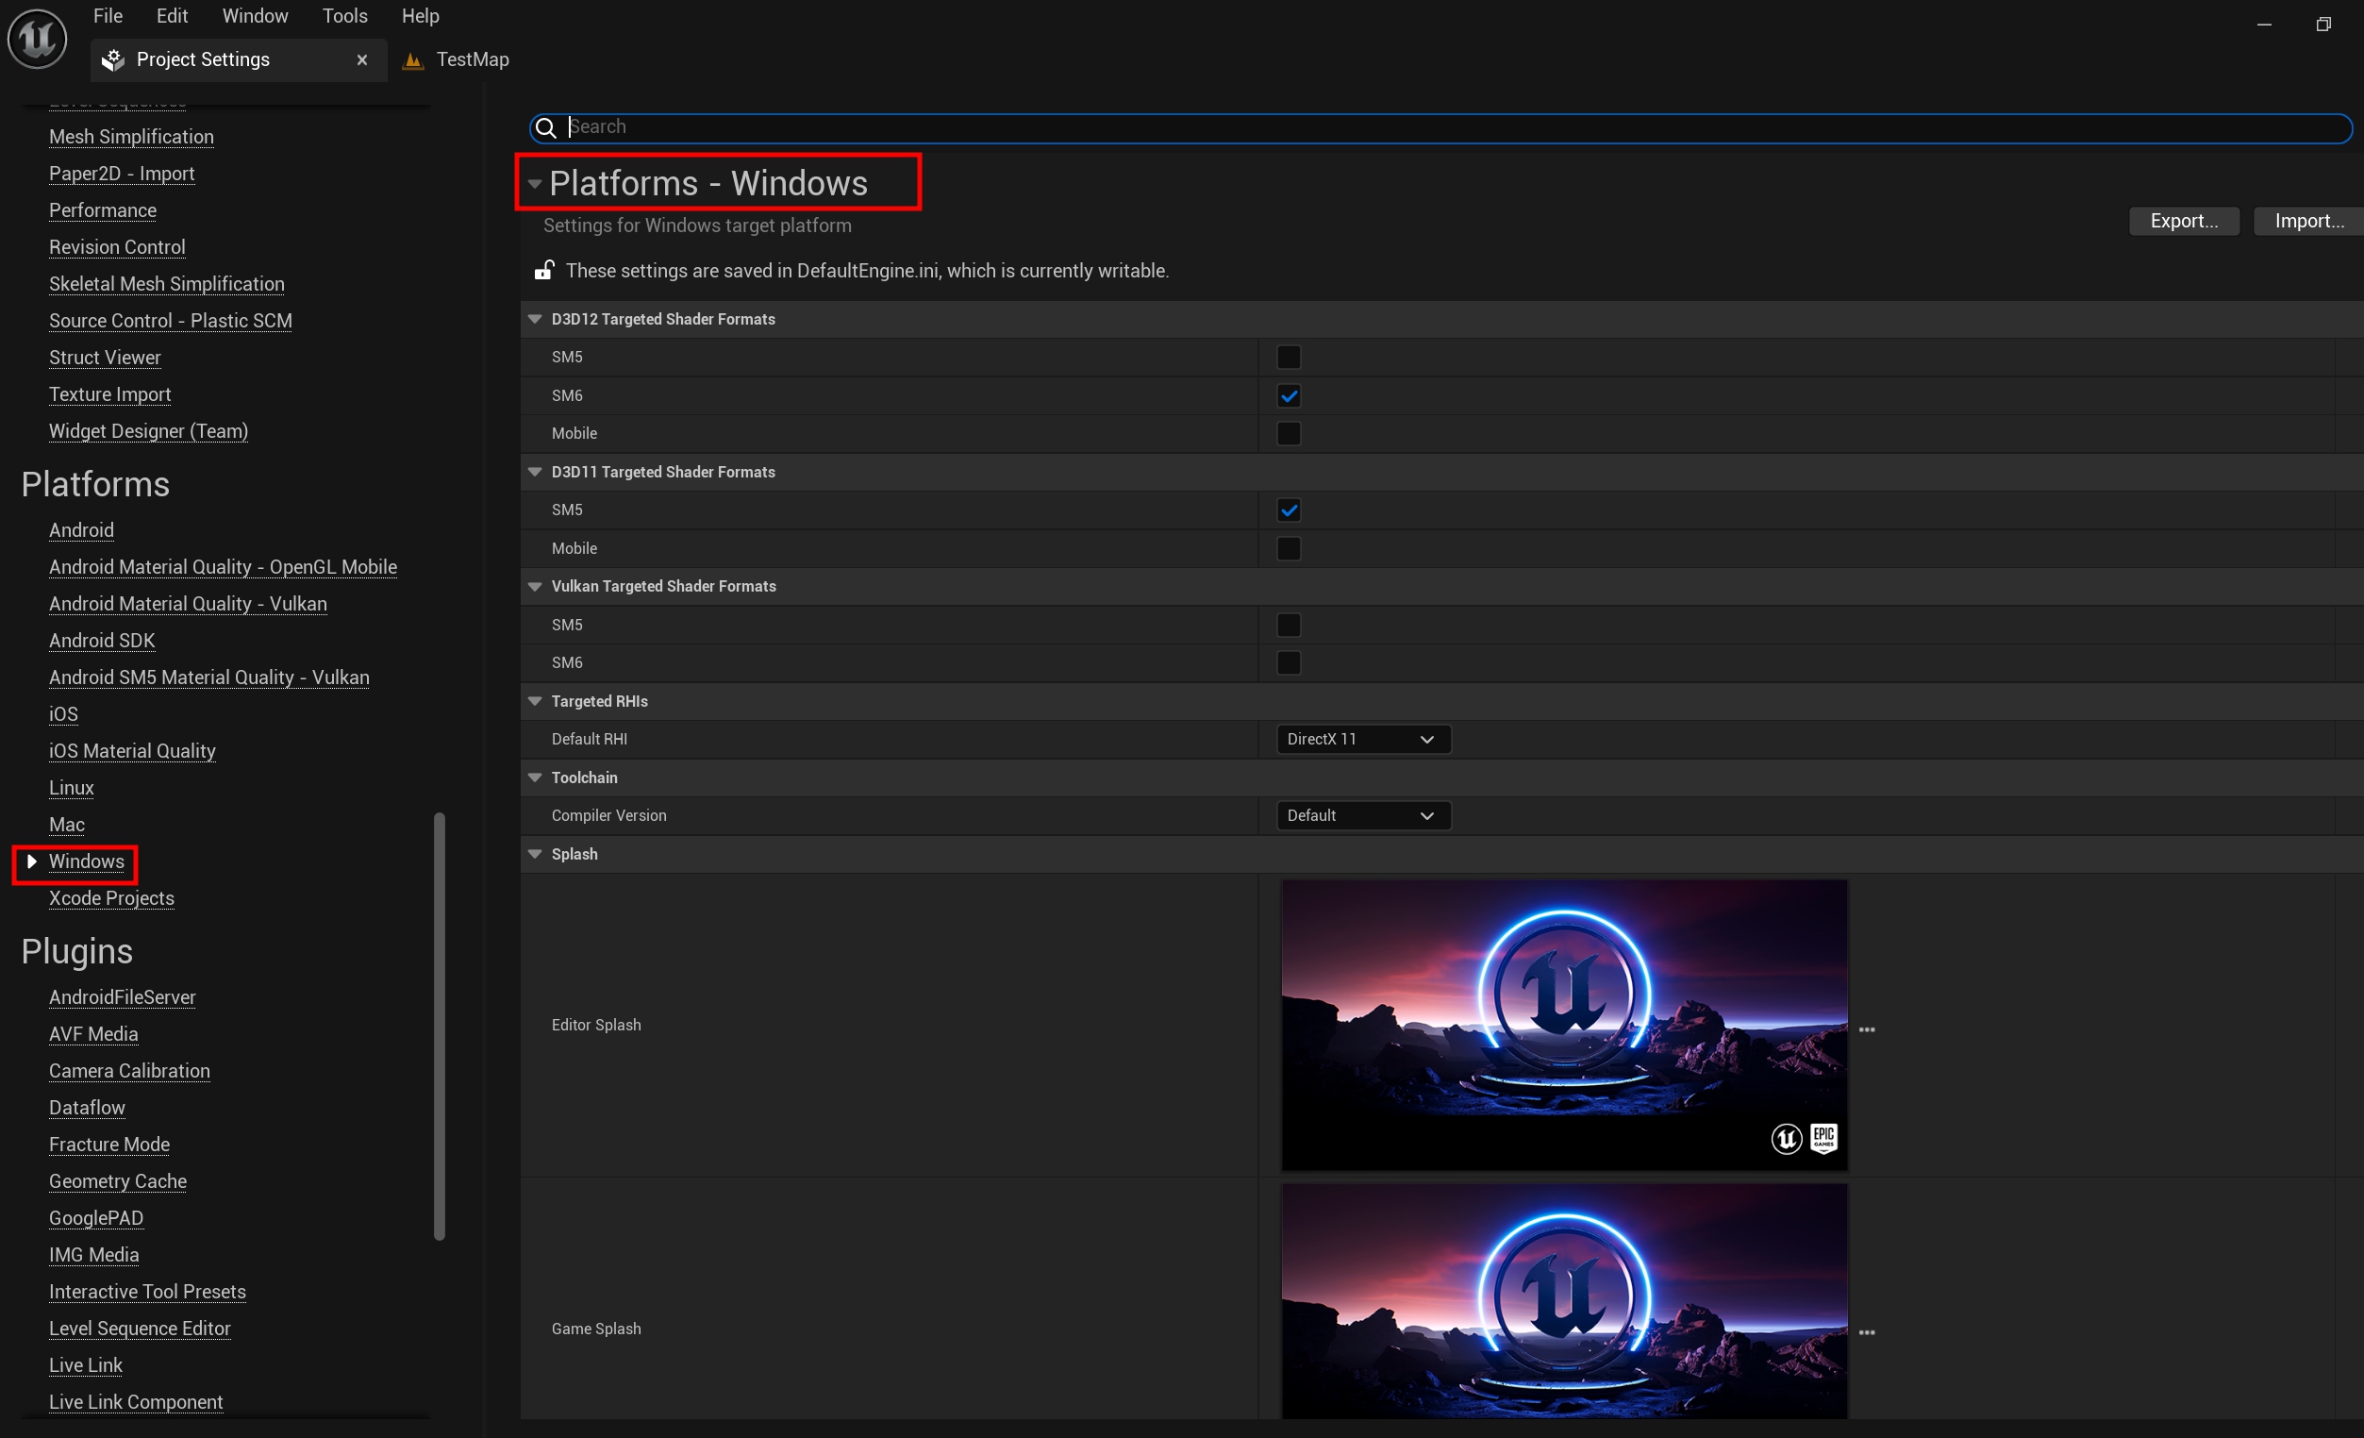Screen dimensions: 2364x1438
Task: Click the Editor Splash image thumbnail
Action: click(x=1564, y=1026)
